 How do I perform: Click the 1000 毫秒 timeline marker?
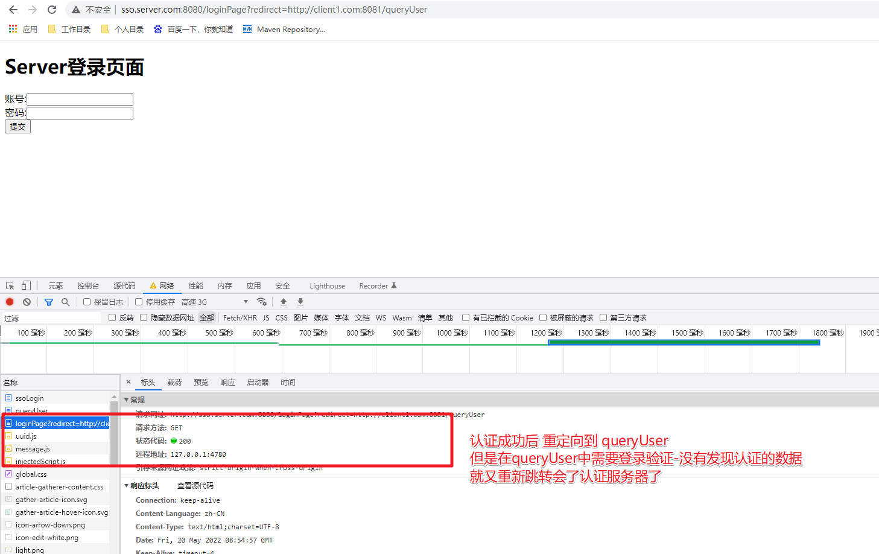[452, 333]
